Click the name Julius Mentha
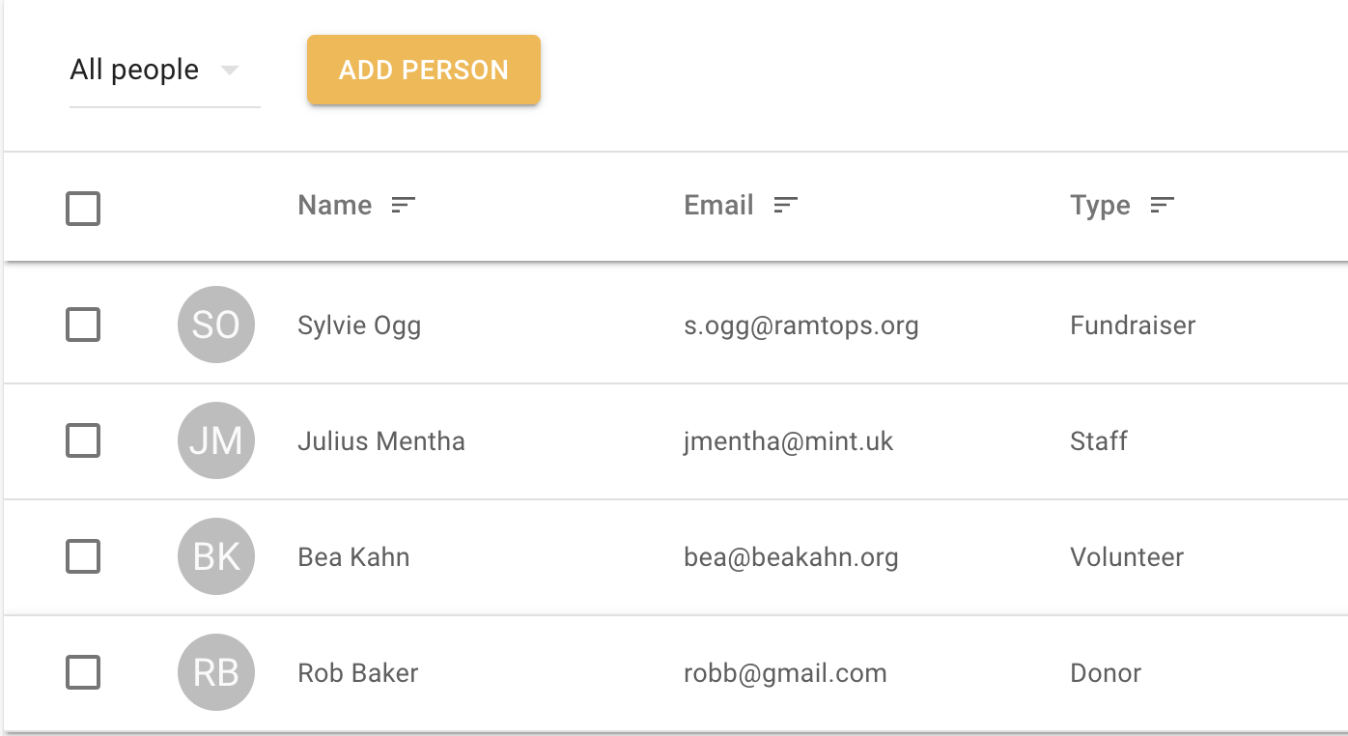The image size is (1348, 736). (381, 441)
